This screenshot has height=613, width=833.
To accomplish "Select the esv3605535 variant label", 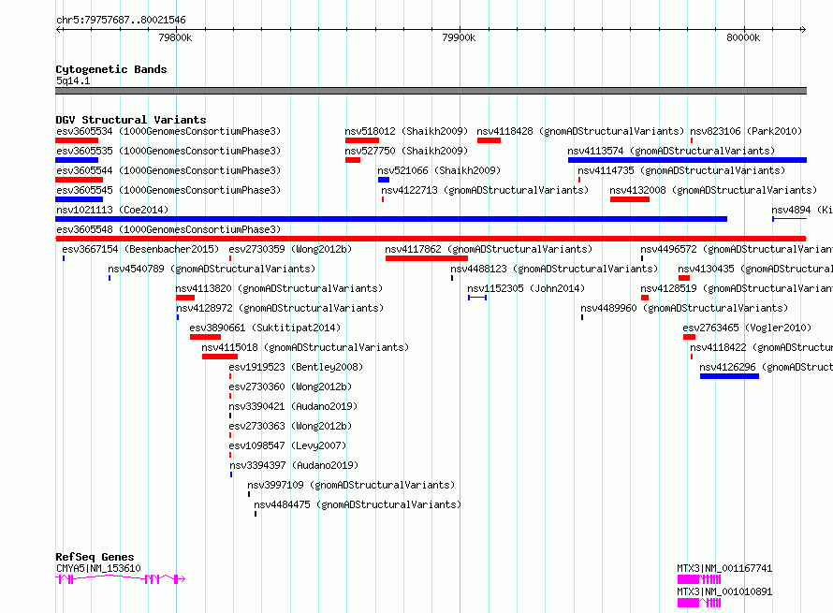I will (x=168, y=151).
